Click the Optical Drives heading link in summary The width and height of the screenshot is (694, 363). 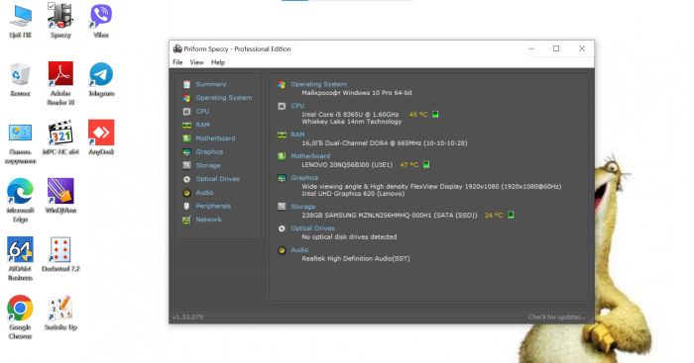pyautogui.click(x=312, y=228)
